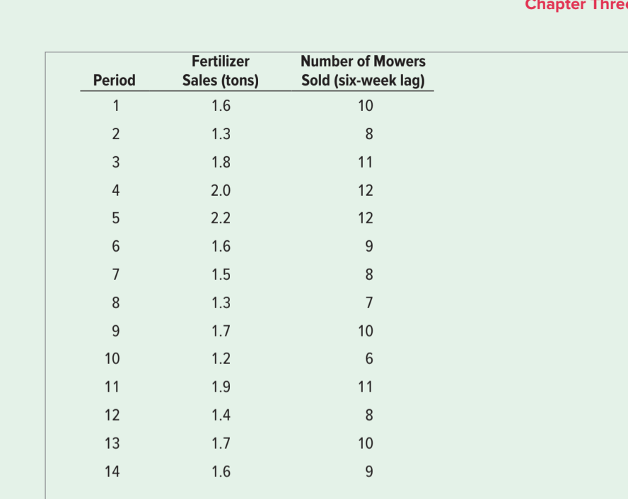Select fertilizer value 1.6 in period 1
This screenshot has width=628, height=499.
pyautogui.click(x=221, y=106)
